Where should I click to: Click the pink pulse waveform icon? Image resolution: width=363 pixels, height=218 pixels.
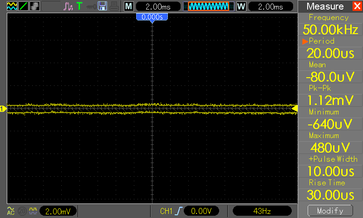[x=68, y=6]
